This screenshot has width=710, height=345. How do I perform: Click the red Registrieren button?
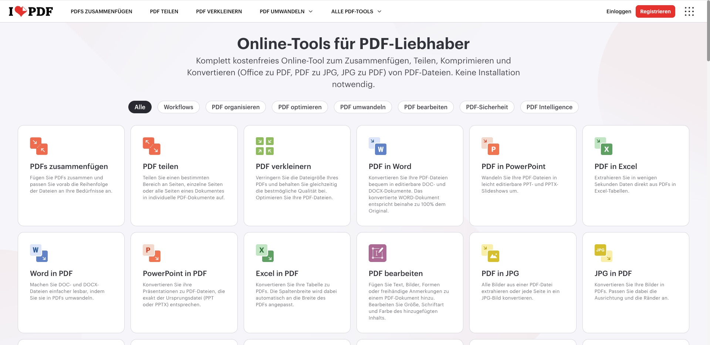(655, 11)
